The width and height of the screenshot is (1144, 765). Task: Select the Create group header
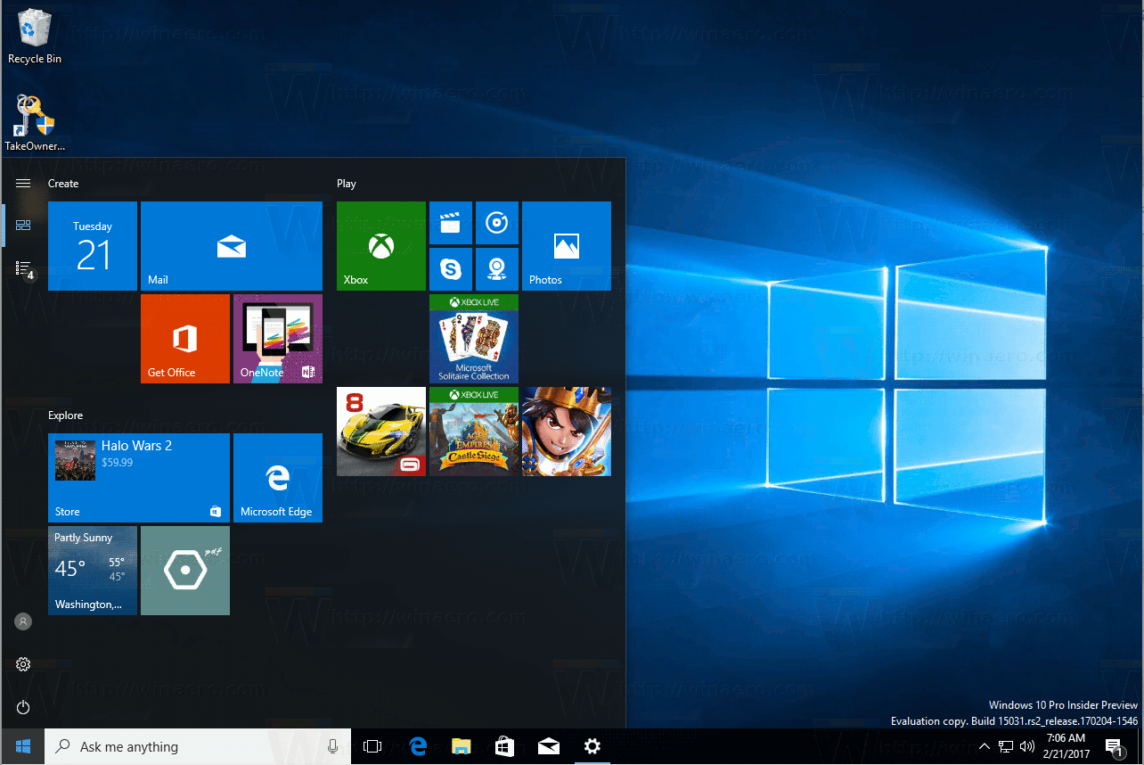coord(63,184)
